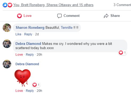
Task: Reply to Debra's 'Makes me cry' comment
Action: coord(30,55)
